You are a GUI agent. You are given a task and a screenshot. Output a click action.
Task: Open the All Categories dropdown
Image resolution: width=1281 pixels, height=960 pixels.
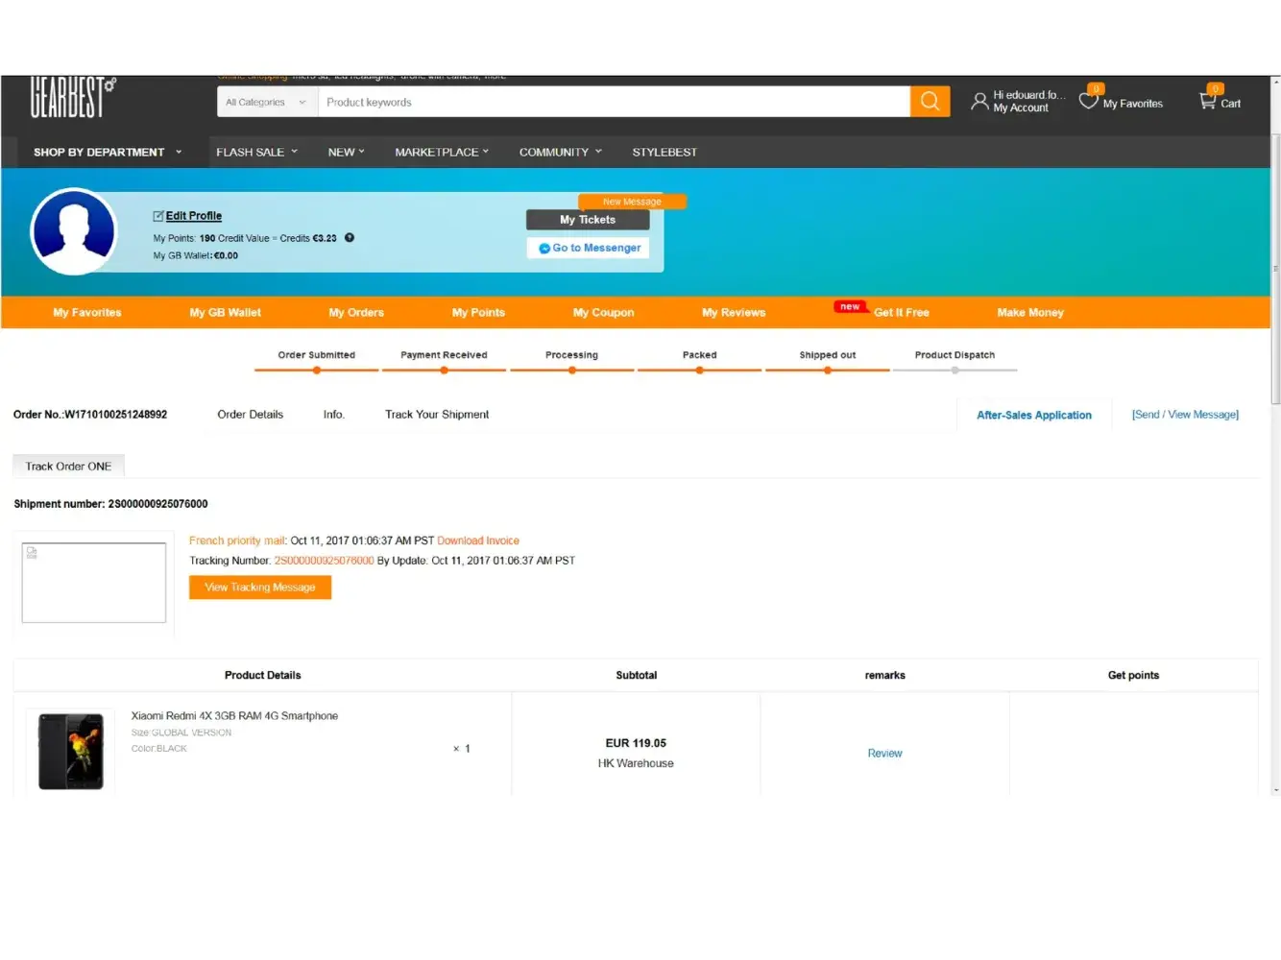click(x=265, y=102)
